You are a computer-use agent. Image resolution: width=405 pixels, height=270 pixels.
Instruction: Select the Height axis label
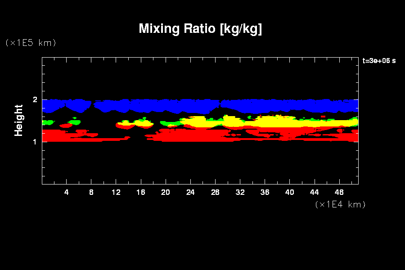[19, 120]
